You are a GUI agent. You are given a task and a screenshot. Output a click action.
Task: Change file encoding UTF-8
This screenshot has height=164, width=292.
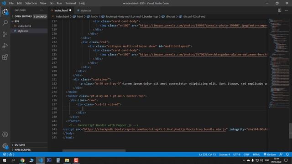pyautogui.click(x=237, y=154)
